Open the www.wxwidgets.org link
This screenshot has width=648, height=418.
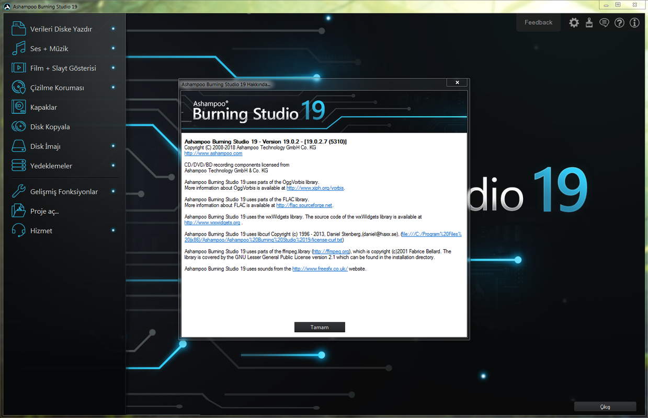point(212,223)
